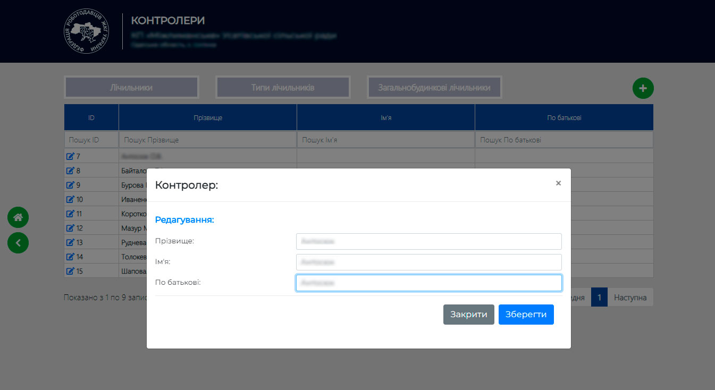715x390 pixels.
Task: Click the federation logo in header
Action: coord(87,32)
